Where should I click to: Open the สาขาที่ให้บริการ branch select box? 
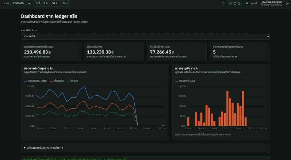(x=145, y=36)
